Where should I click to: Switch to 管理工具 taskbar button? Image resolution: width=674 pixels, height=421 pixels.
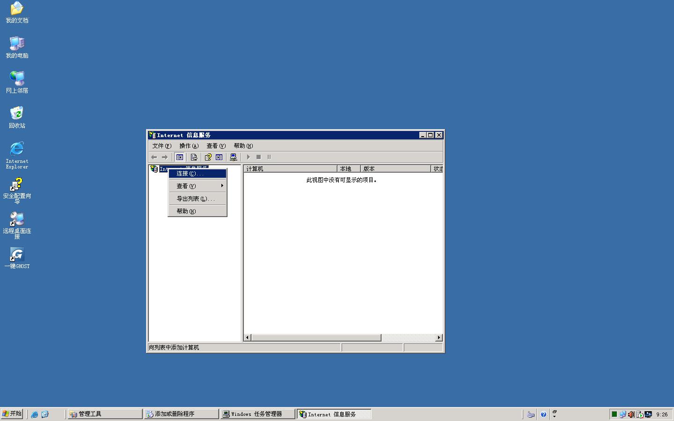point(105,414)
